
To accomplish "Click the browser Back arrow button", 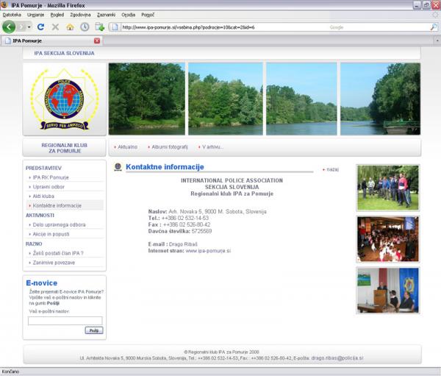I will pyautogui.click(x=9, y=26).
